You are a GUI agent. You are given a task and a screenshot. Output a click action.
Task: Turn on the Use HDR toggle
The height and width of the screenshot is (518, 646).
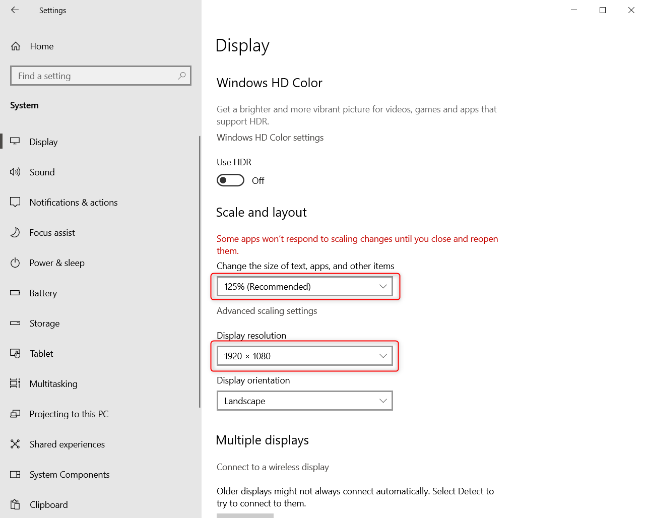(x=230, y=180)
